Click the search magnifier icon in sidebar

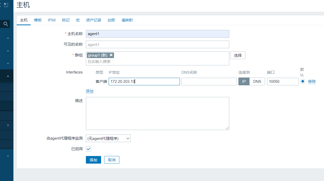5,24
